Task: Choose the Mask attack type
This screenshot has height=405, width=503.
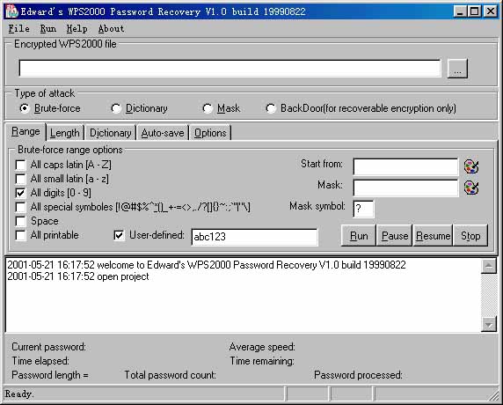Action: (x=208, y=108)
